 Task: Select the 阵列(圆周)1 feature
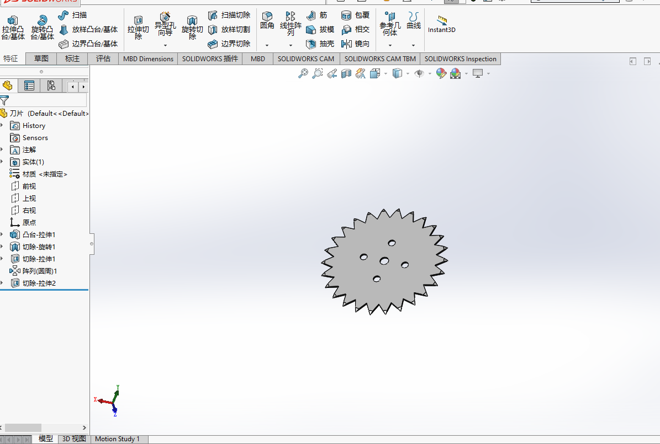click(x=33, y=271)
